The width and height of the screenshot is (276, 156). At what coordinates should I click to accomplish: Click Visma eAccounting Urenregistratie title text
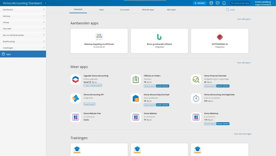pyautogui.click(x=219, y=95)
